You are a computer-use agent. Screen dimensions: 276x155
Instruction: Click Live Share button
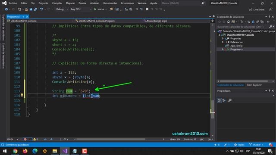(x=257, y=9)
